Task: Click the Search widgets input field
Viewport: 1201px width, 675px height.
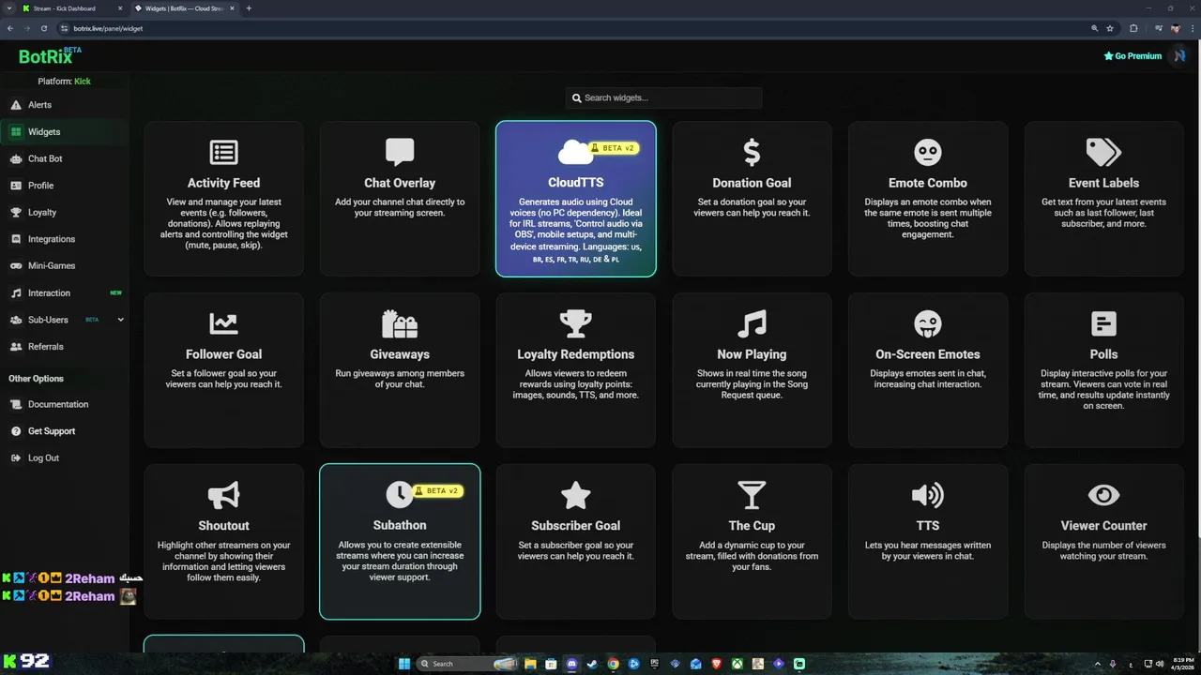Action: click(663, 97)
